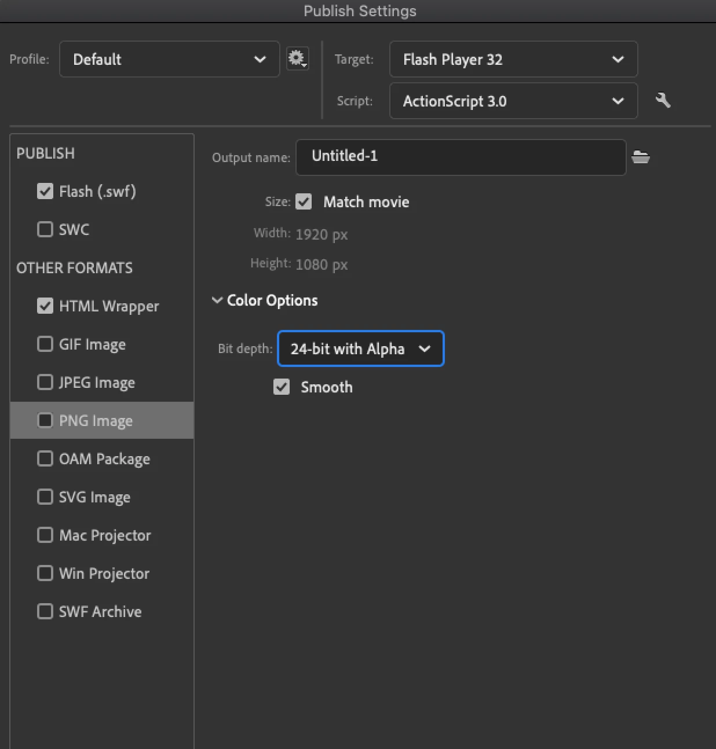Viewport: 716px width, 749px height.
Task: Select SWF Archive format label
Action: point(100,611)
